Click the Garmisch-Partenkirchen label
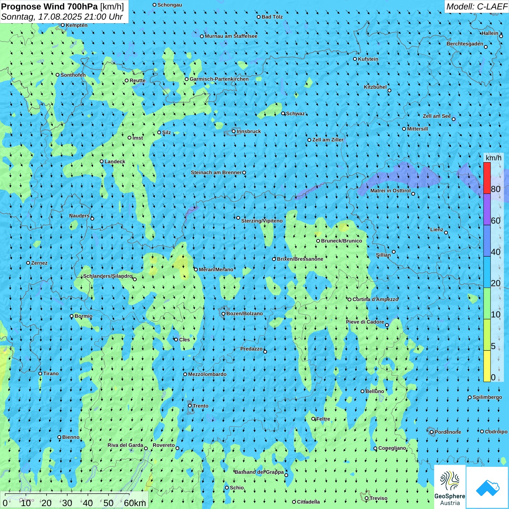The width and height of the screenshot is (509, 509). point(219,79)
